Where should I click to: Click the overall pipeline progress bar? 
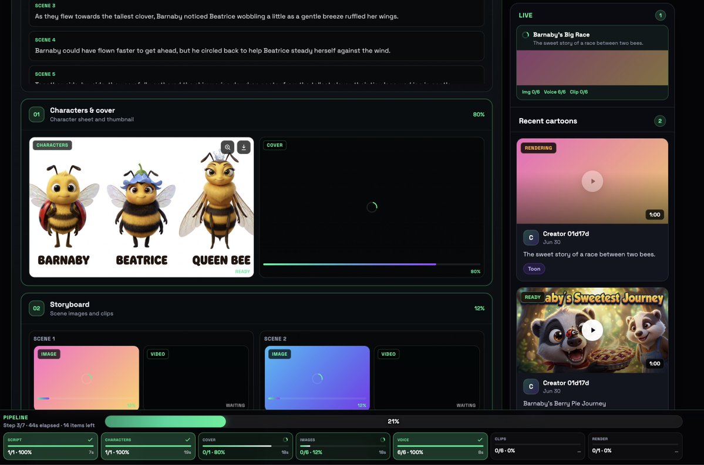click(393, 421)
